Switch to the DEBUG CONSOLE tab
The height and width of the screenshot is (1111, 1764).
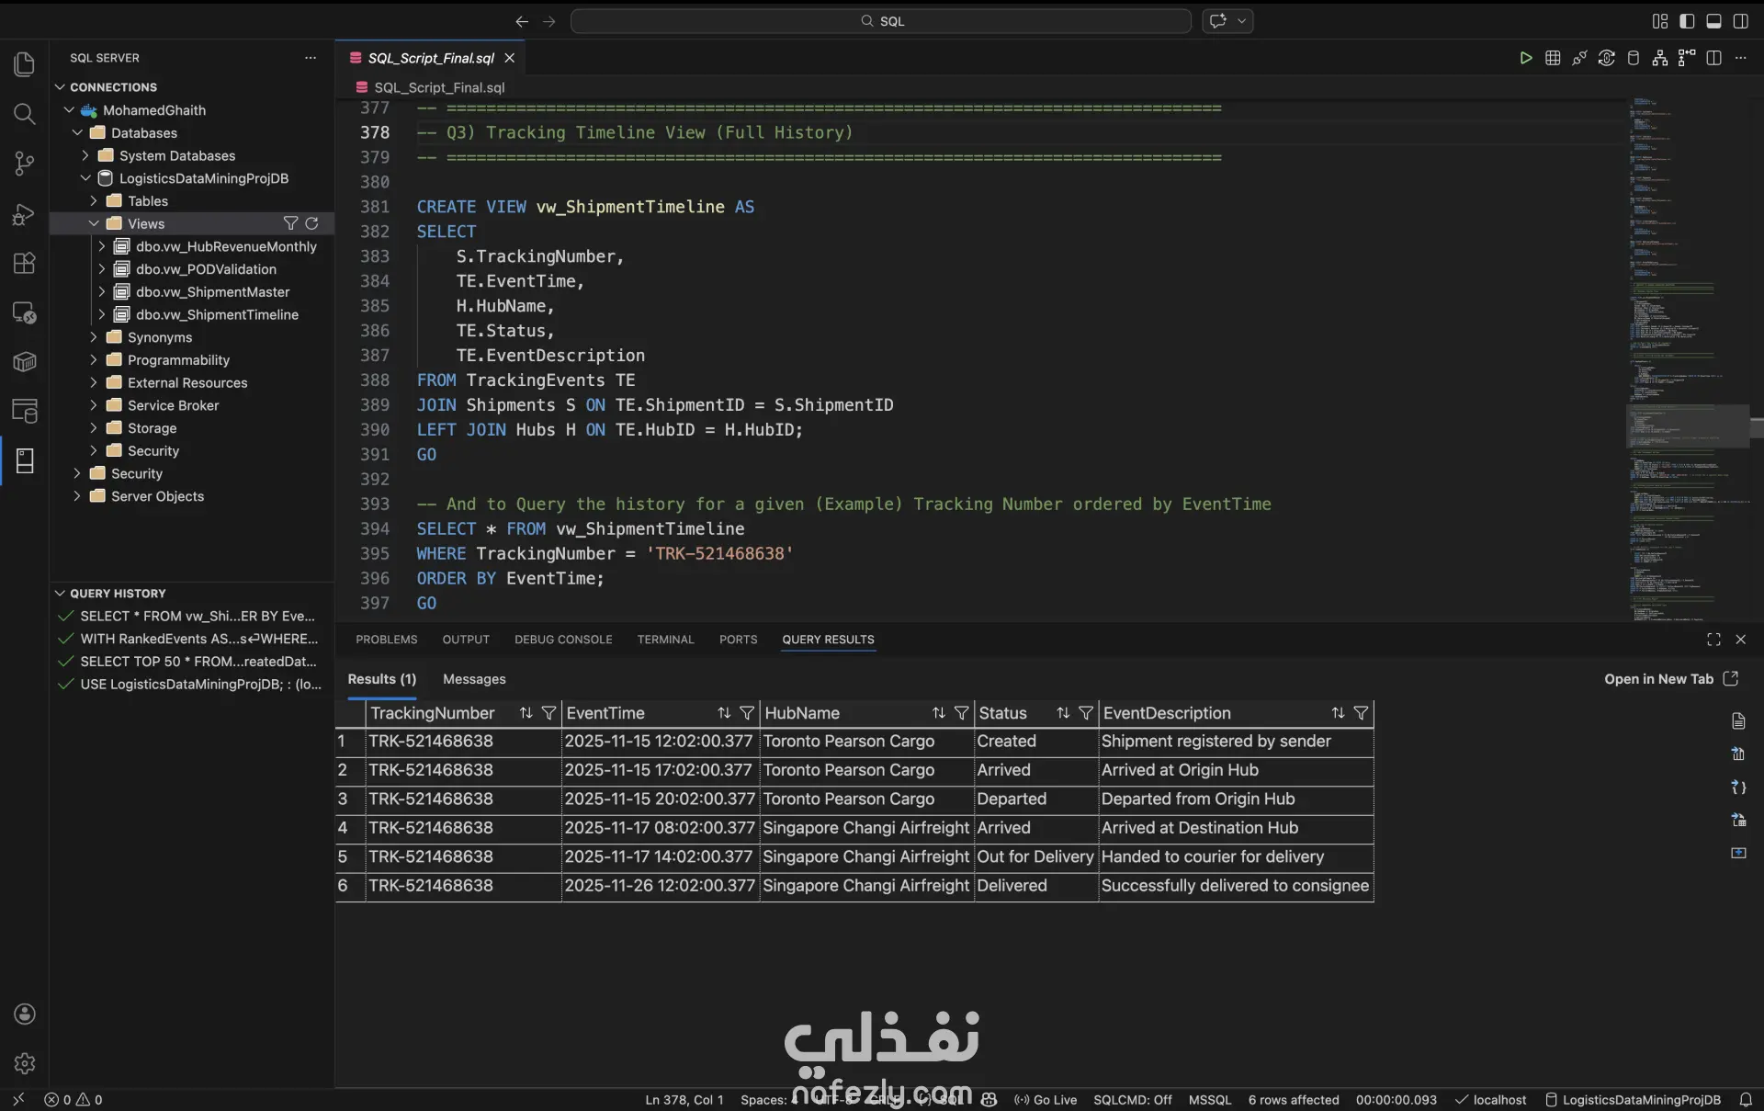[563, 640]
